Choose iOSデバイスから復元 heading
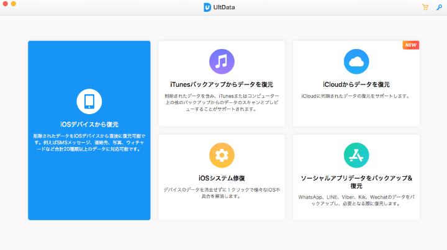The height and width of the screenshot is (250, 447). point(89,125)
